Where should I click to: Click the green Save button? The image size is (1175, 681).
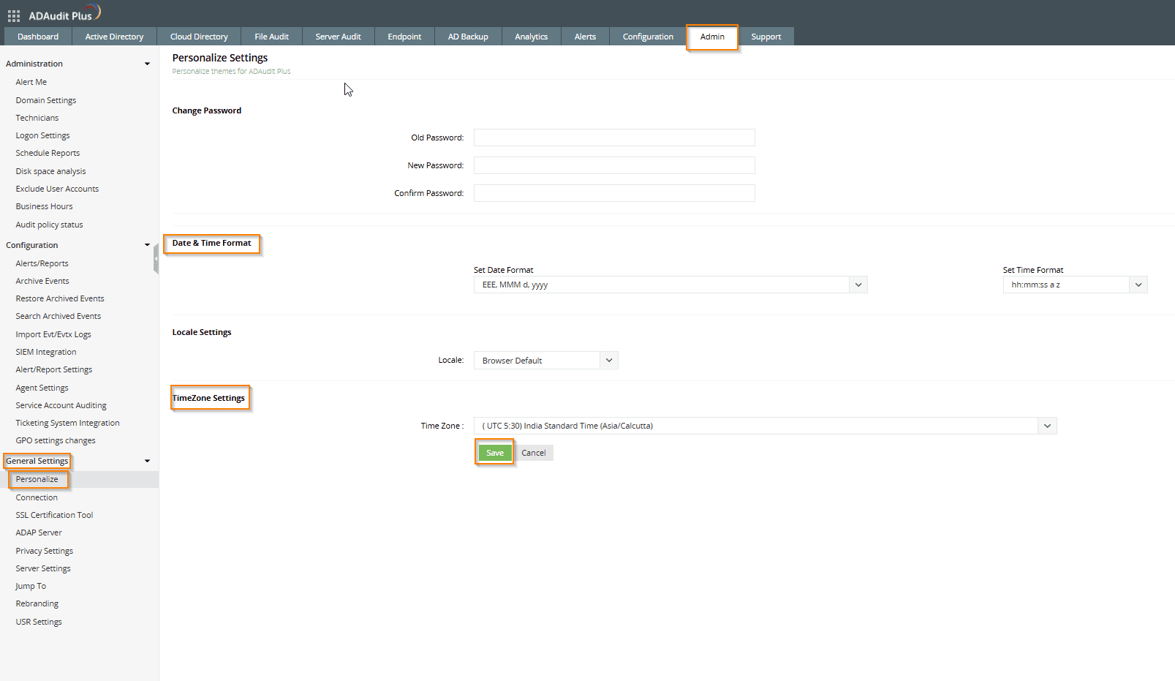point(495,454)
